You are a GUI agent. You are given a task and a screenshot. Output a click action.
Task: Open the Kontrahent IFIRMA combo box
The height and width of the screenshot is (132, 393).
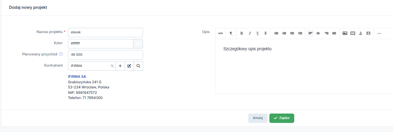[92, 66]
